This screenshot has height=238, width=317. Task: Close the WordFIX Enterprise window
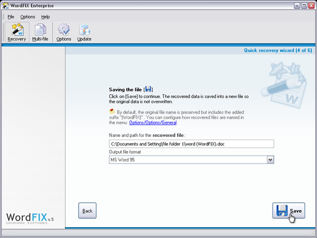tap(311, 6)
